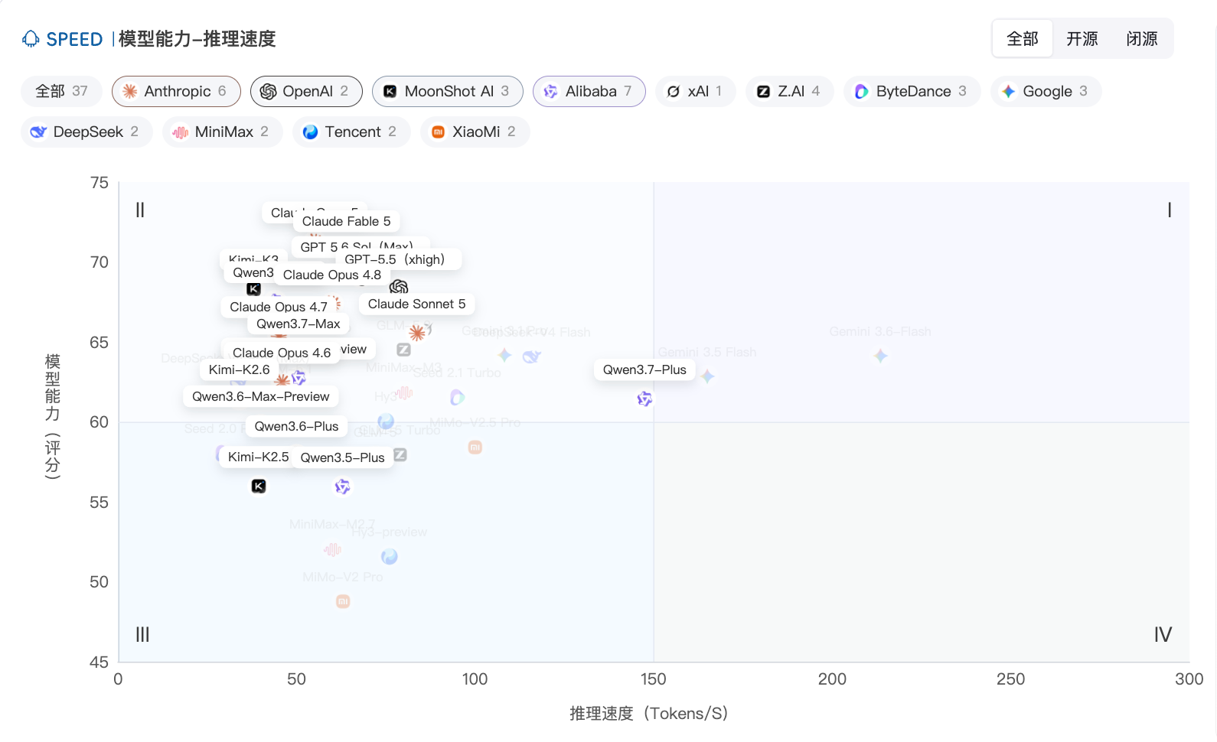
Task: Click the Hy3-preview blue sphere marker
Action: pyautogui.click(x=390, y=557)
